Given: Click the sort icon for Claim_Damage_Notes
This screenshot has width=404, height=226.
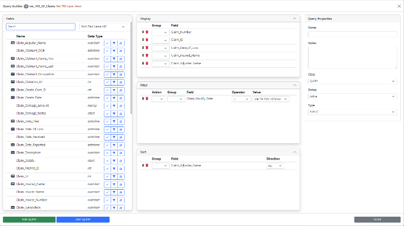Looking at the screenshot, I should pos(121,114).
